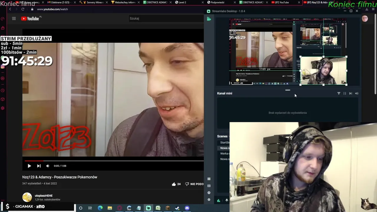The width and height of the screenshot is (377, 212).
Task: Go to YouTube home via logo
Action: tap(30, 19)
